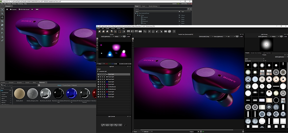
Task: Choose the Scale tool in Create toolbar
Action: pos(2,25)
